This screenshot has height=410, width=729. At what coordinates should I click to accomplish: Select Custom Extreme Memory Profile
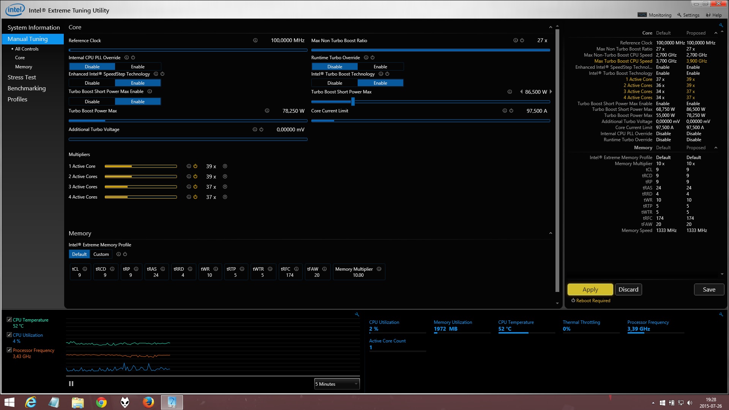point(101,254)
